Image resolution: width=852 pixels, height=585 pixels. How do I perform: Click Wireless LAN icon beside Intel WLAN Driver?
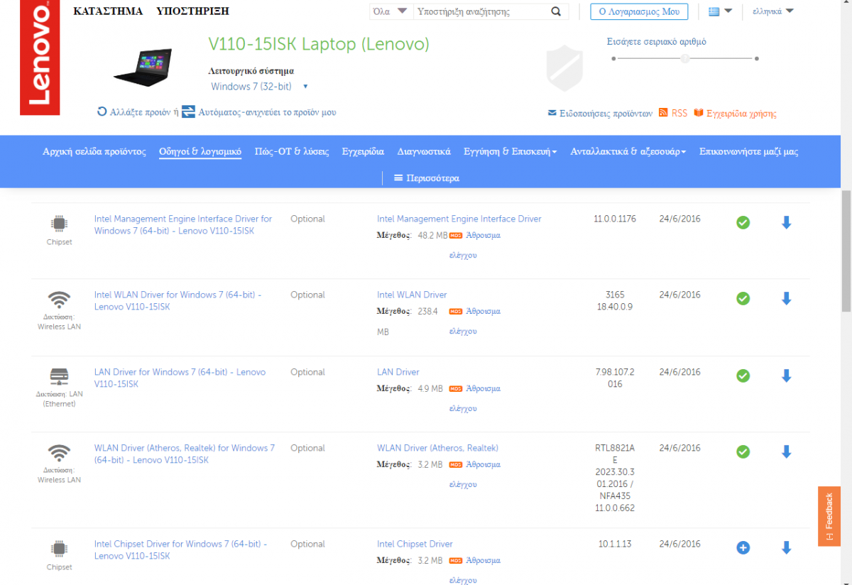tap(59, 299)
